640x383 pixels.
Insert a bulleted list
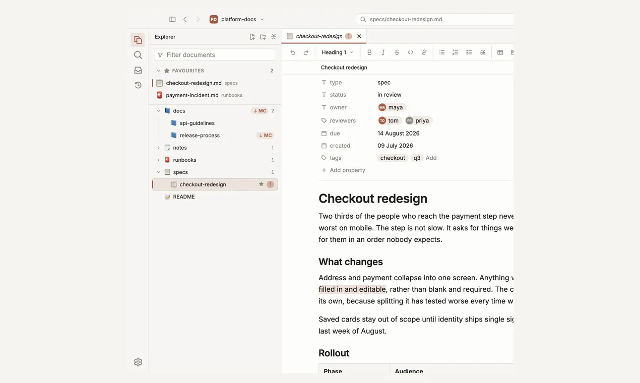click(442, 52)
